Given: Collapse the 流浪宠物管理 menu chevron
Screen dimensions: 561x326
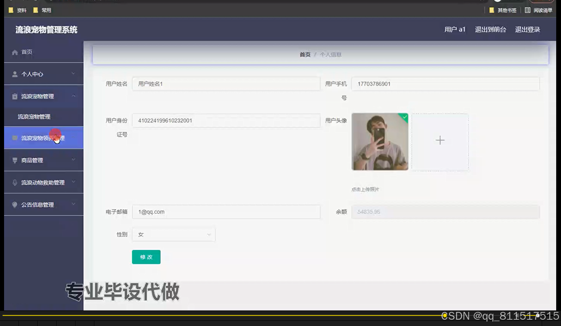Looking at the screenshot, I should [x=73, y=96].
